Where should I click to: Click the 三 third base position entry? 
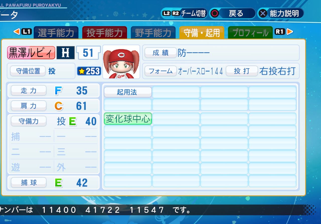click(77, 152)
